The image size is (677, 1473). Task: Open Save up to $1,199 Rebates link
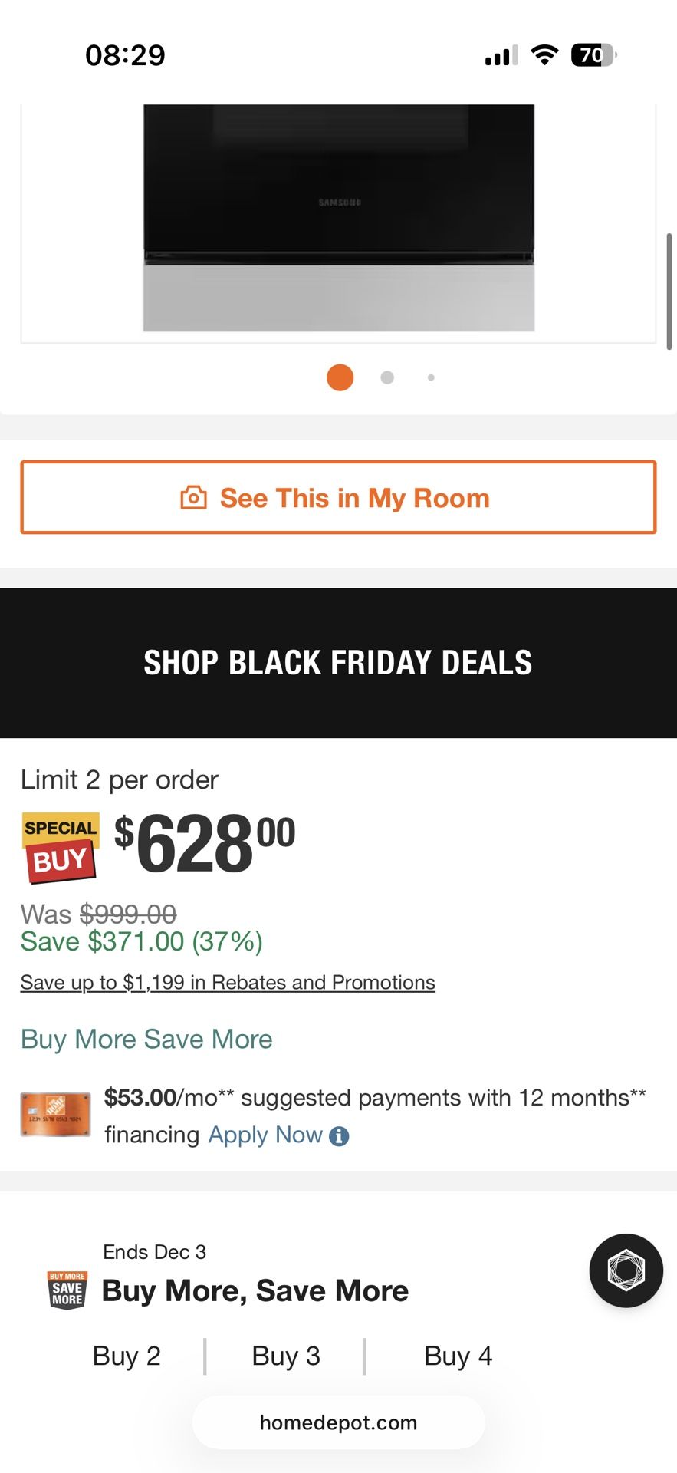(228, 983)
